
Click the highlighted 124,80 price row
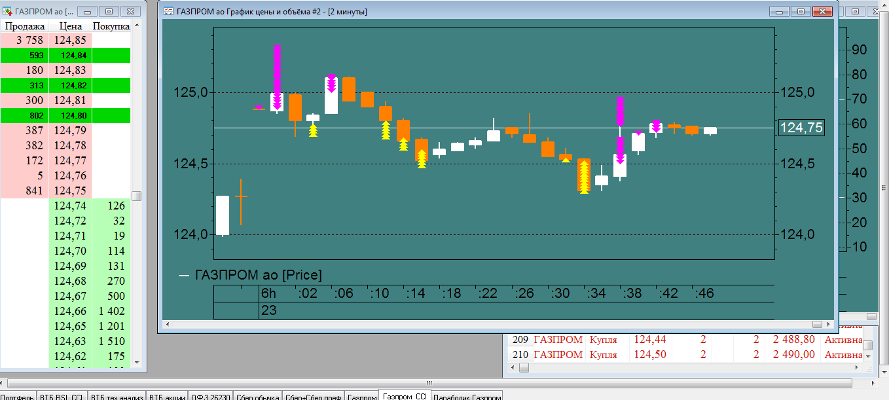(x=65, y=115)
